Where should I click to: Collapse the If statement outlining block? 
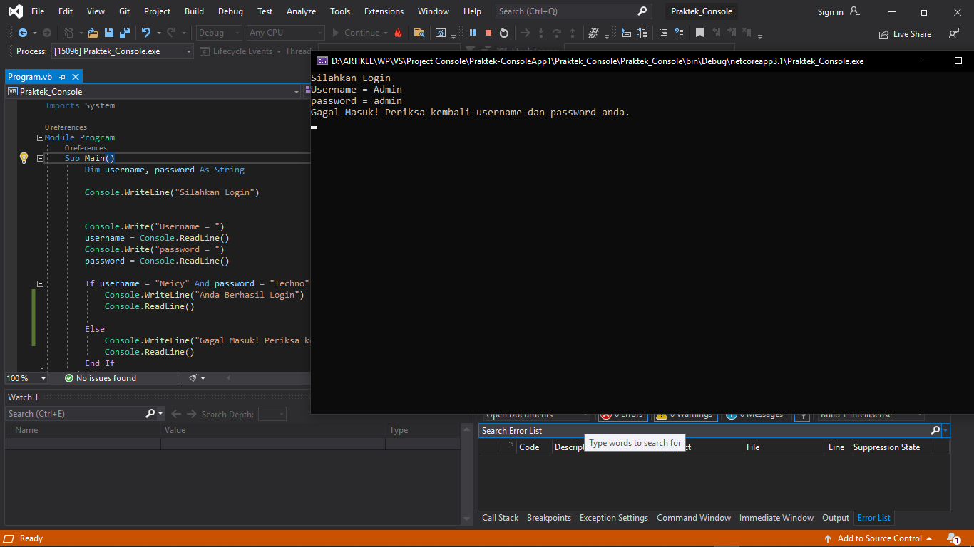(x=40, y=283)
